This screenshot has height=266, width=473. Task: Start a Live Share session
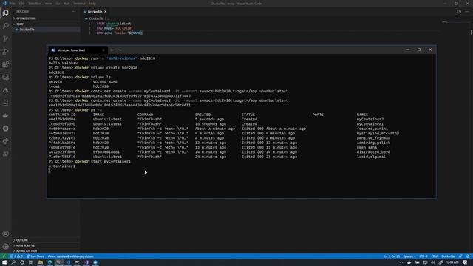point(35,256)
